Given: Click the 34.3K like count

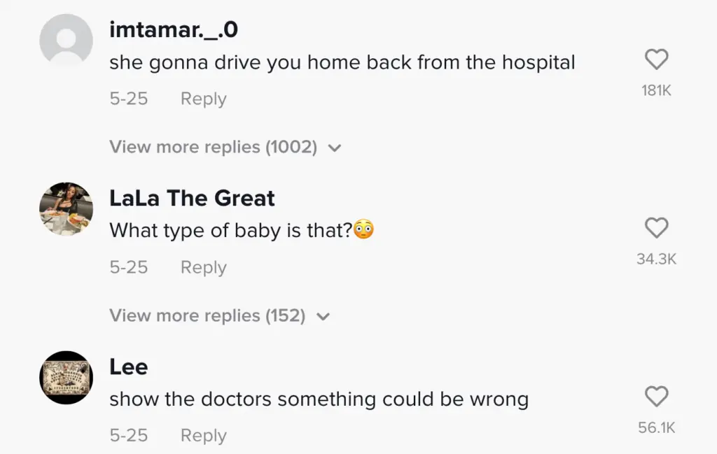Looking at the screenshot, I should pyautogui.click(x=656, y=259).
